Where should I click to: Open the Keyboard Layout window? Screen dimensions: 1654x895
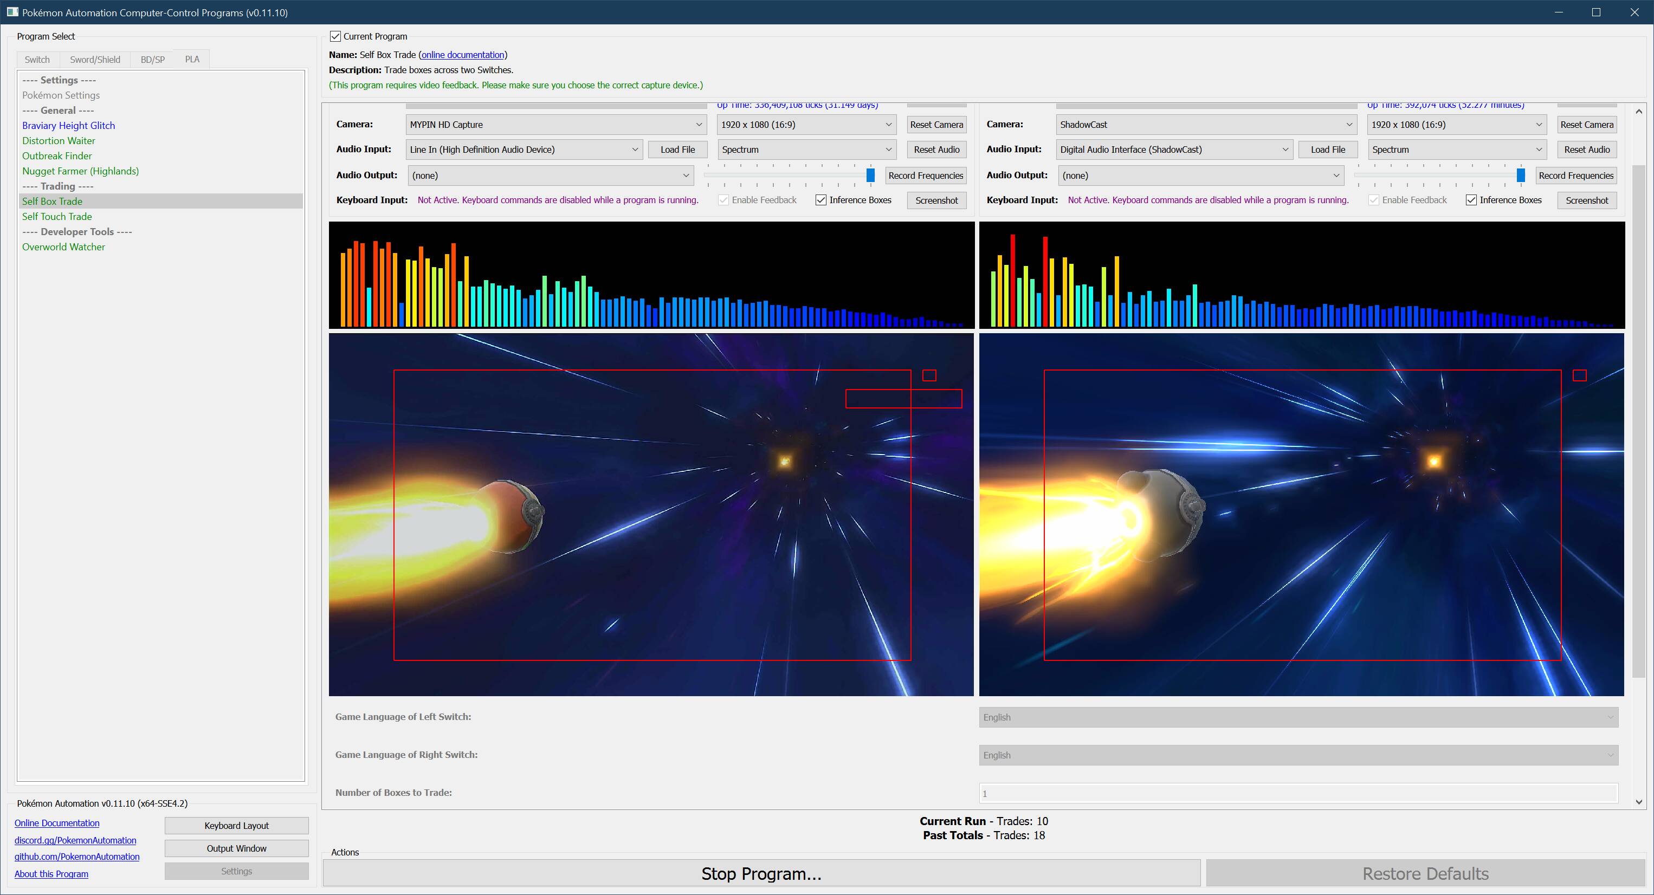click(236, 826)
